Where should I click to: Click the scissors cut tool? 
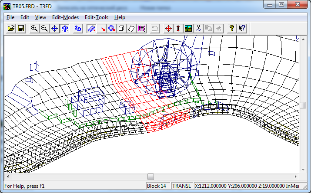click(x=198, y=29)
